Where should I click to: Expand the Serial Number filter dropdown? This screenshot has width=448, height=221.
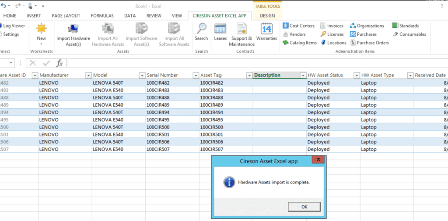pyautogui.click(x=196, y=75)
